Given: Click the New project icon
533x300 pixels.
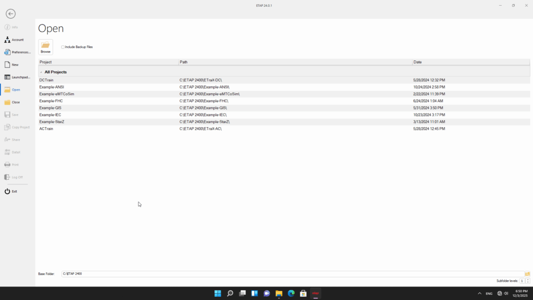Looking at the screenshot, I should [x=7, y=65].
